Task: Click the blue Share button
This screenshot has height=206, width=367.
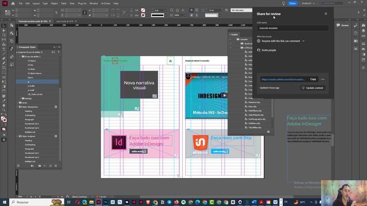Action: point(292,3)
